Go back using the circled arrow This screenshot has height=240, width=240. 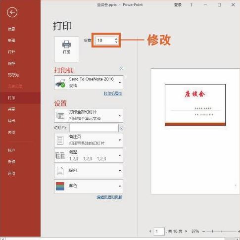pyautogui.click(x=12, y=12)
